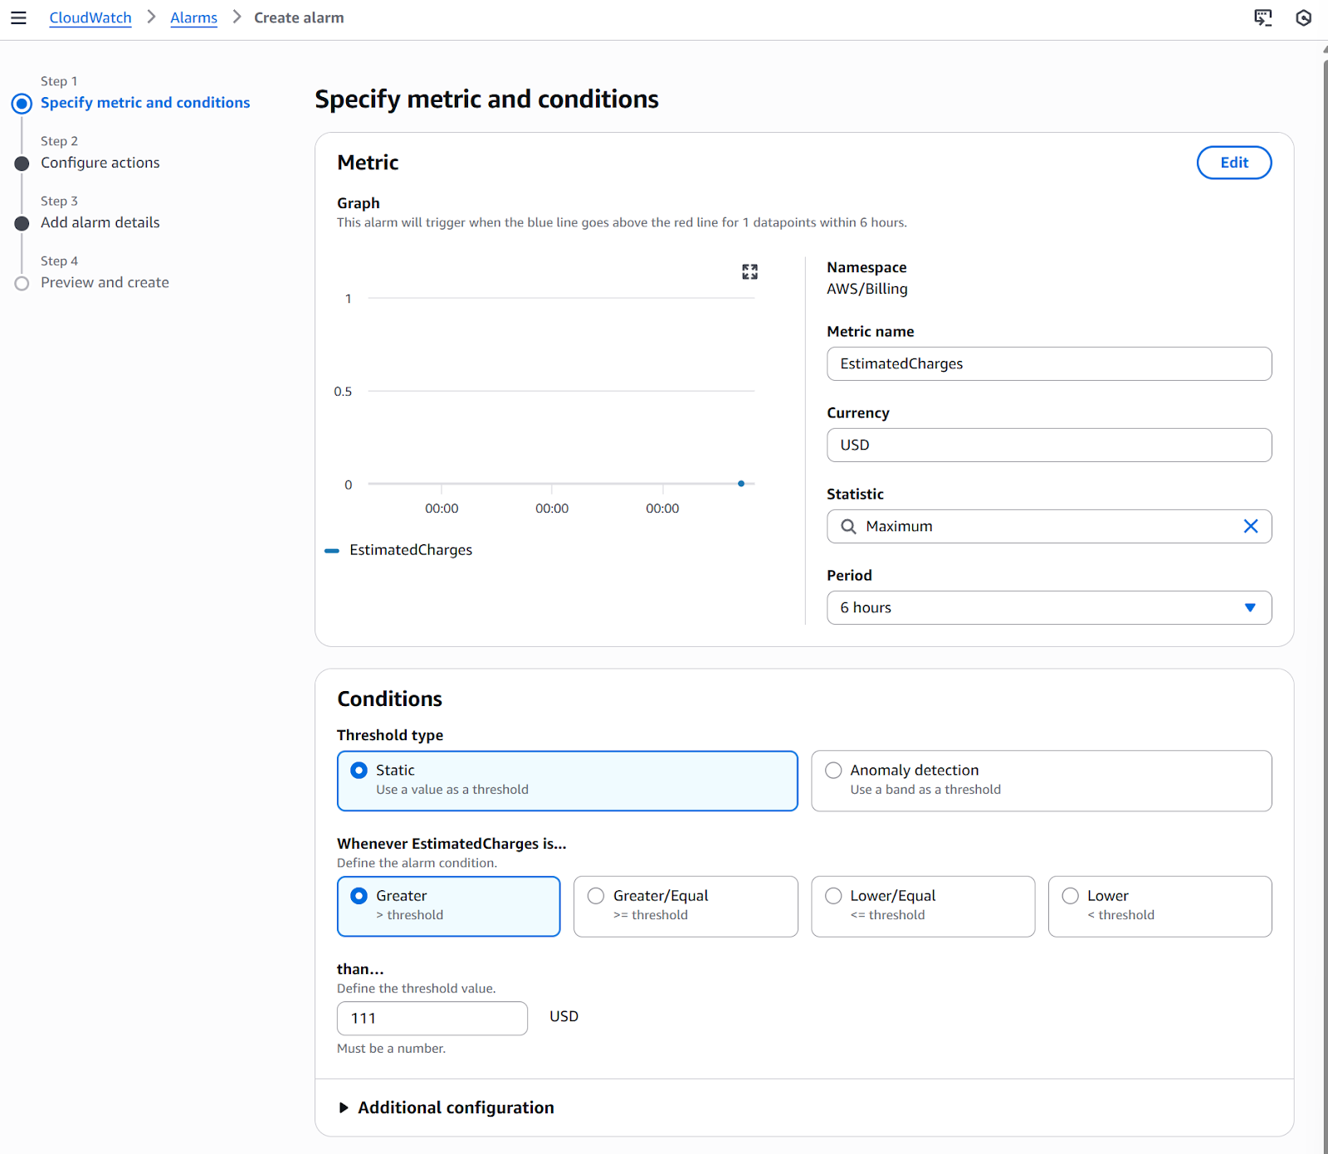Viewport: 1328px width, 1154px height.
Task: Select Anomaly detection threshold type
Action: click(x=834, y=771)
